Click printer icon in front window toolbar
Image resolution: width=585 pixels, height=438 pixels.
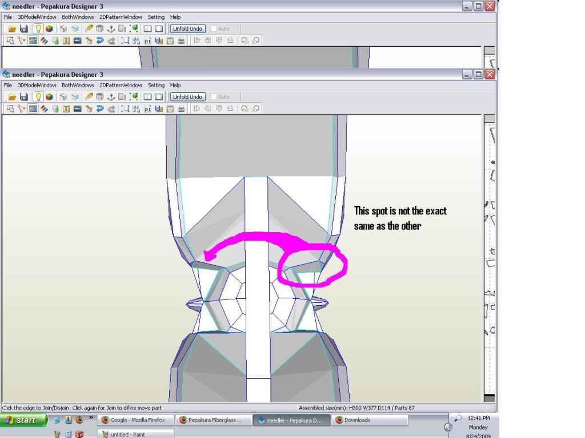[181, 109]
